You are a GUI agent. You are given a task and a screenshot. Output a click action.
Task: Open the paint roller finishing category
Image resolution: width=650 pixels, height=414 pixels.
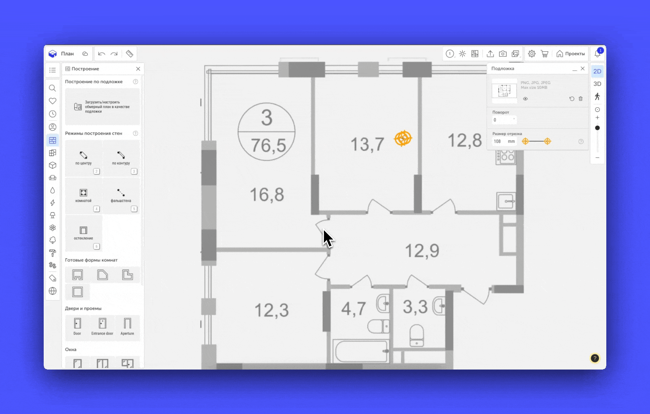[x=53, y=253]
